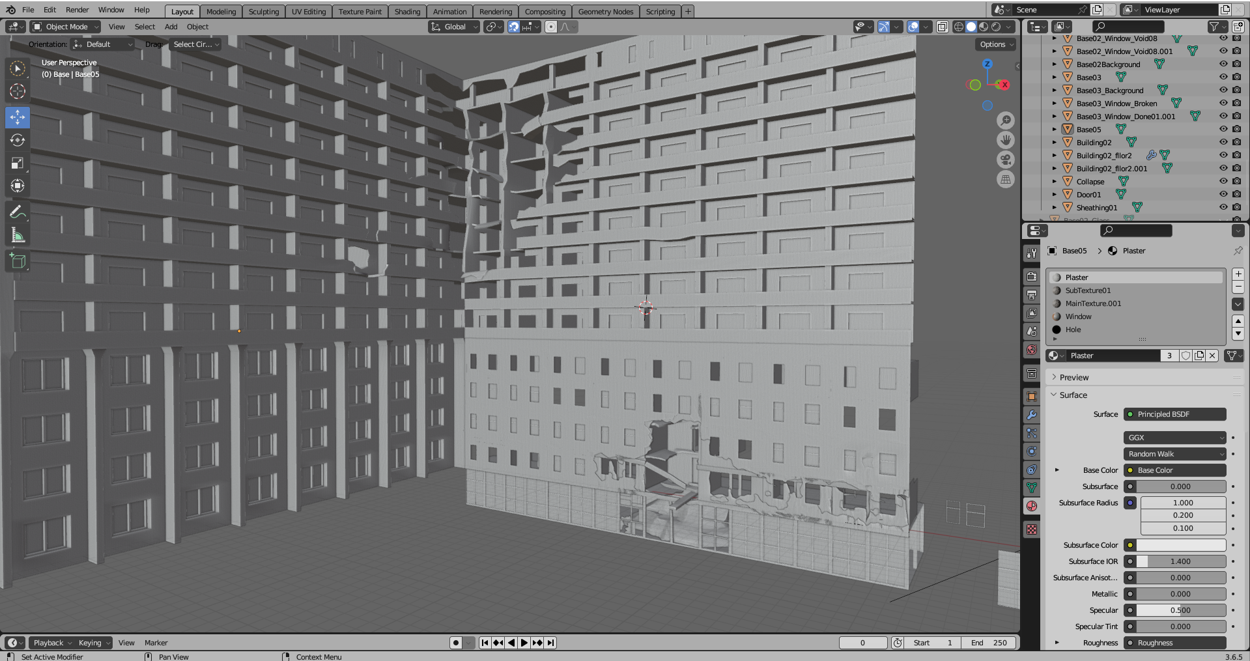Select the Window material slot
The width and height of the screenshot is (1250, 661).
(x=1078, y=316)
